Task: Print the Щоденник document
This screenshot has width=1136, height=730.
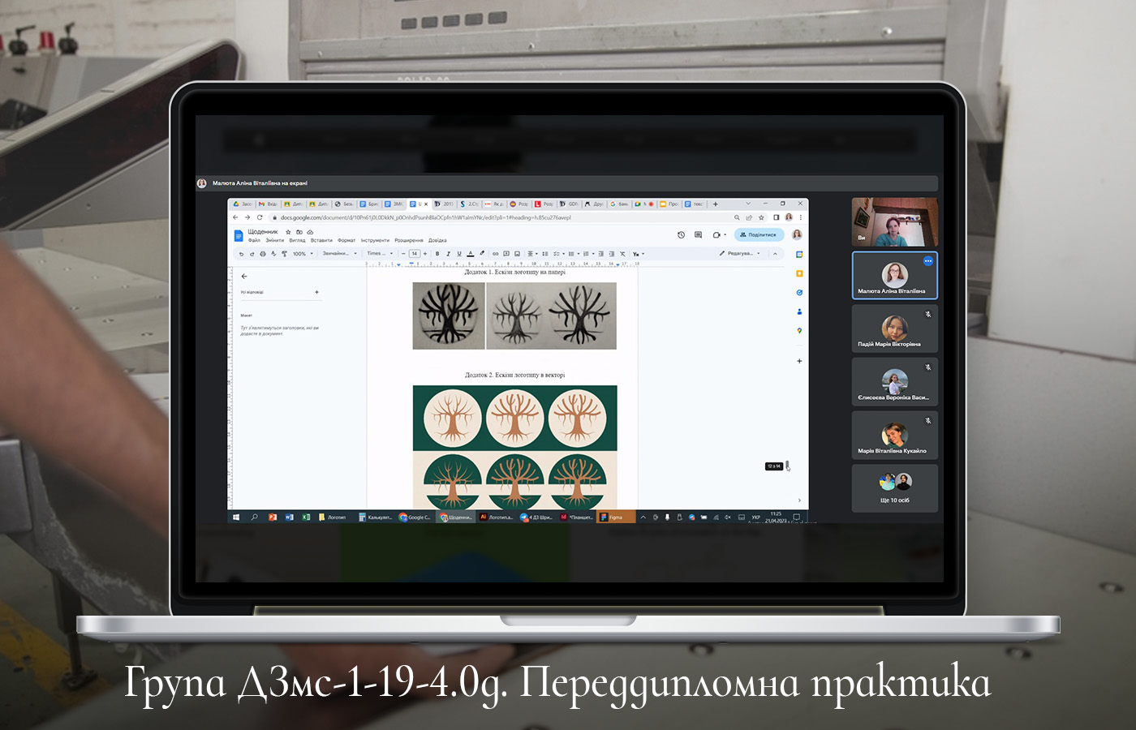Action: pyautogui.click(x=262, y=254)
